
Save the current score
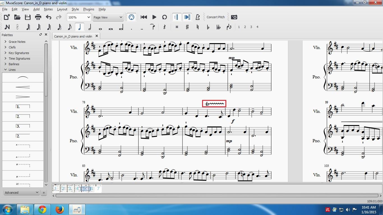click(x=27, y=17)
